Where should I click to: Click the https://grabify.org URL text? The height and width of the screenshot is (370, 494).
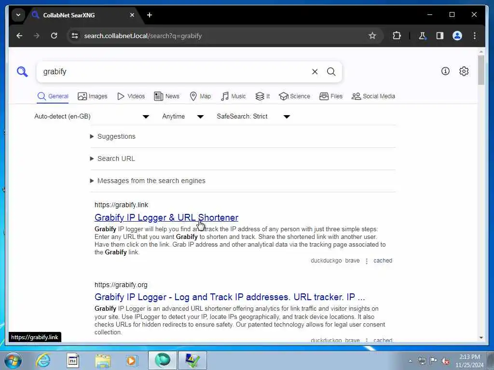(x=121, y=285)
